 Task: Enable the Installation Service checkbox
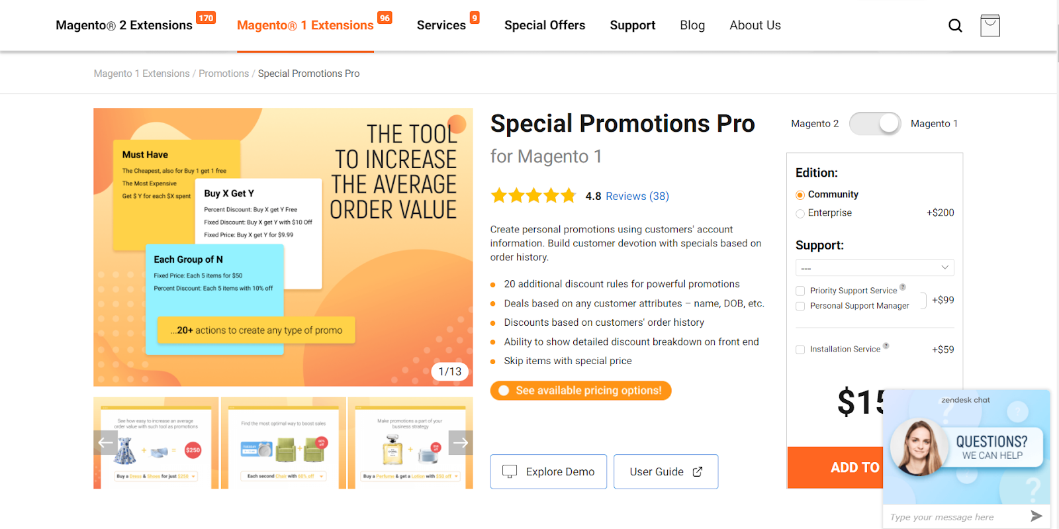click(800, 350)
